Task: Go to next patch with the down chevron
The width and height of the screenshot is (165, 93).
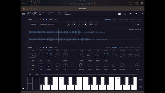Action: click(x=142, y=14)
